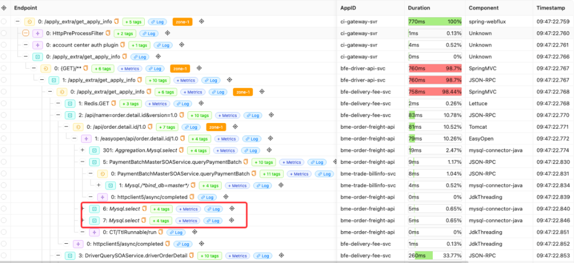Click the crosshair icon on 7: Mysql.select row
The height and width of the screenshot is (263, 577).
[x=231, y=220]
